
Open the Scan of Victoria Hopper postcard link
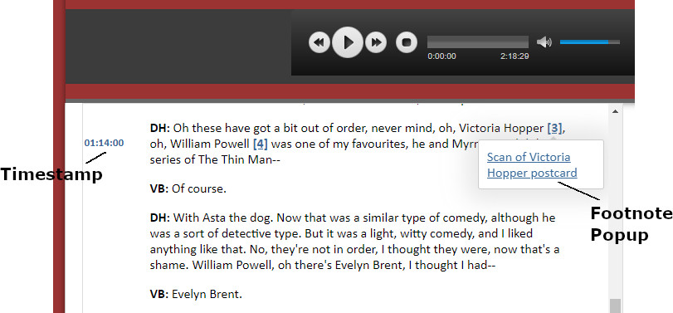point(532,165)
